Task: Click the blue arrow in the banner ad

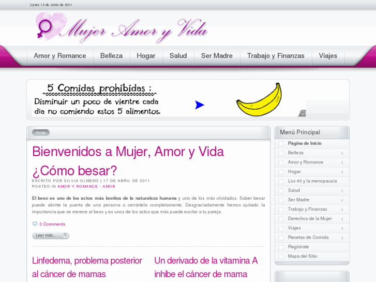Action: (200, 105)
